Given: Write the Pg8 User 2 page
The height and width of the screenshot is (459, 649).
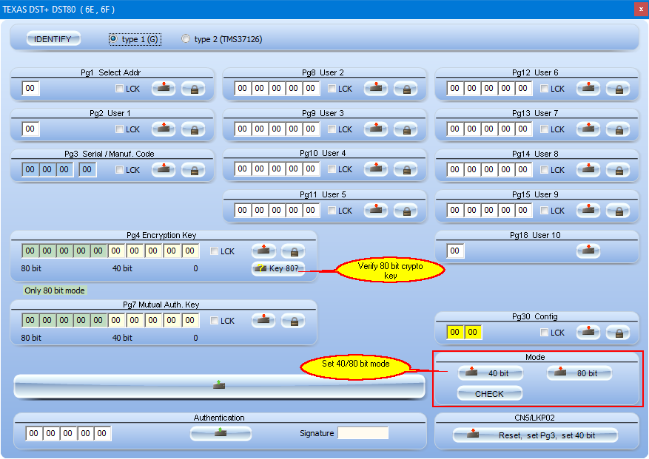Looking at the screenshot, I should coord(376,89).
